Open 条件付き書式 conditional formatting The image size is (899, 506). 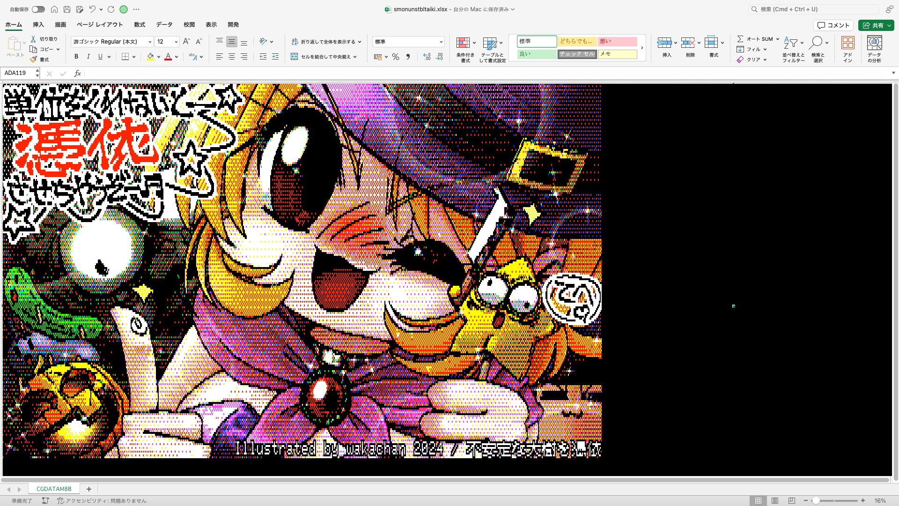(x=465, y=49)
